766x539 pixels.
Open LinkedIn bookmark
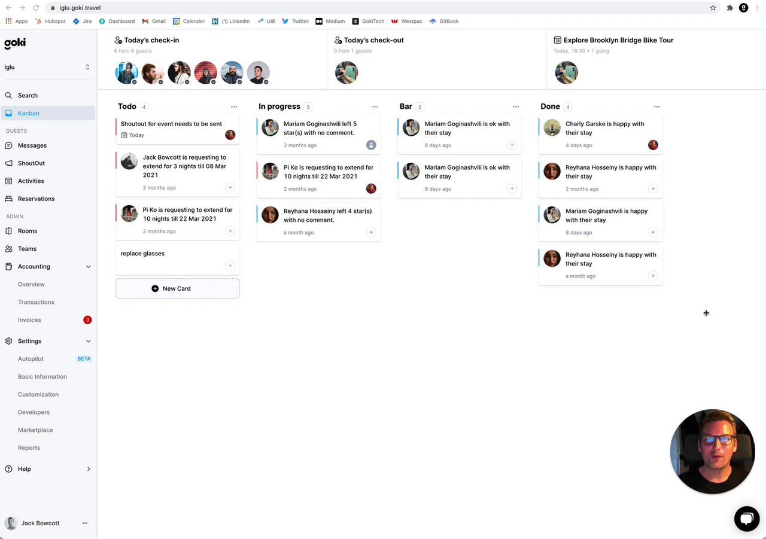230,21
